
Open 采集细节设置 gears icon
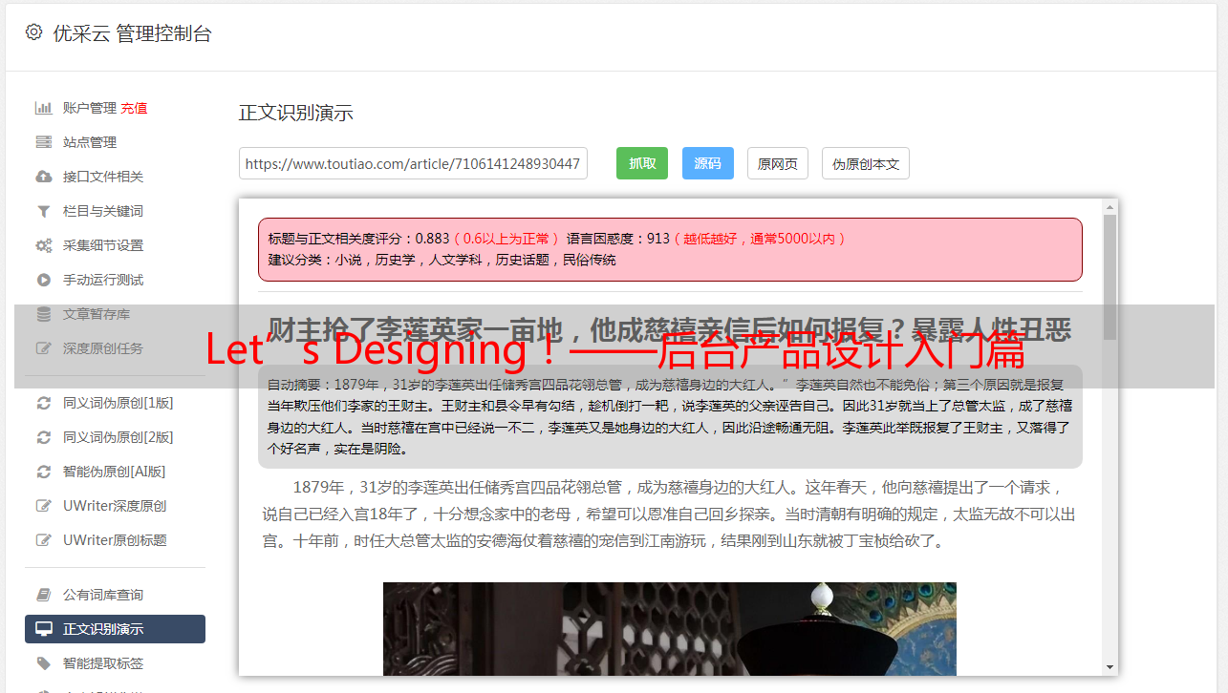(x=44, y=245)
